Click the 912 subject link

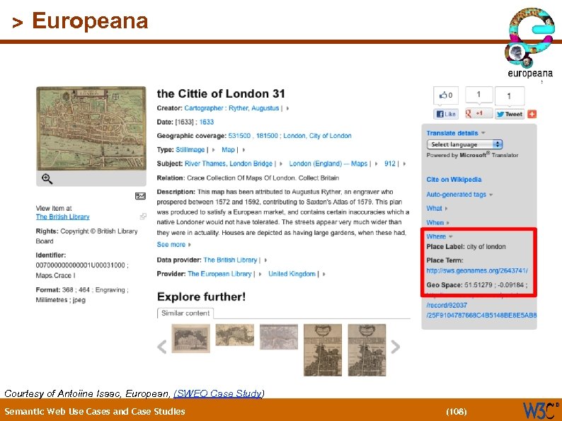(x=390, y=163)
